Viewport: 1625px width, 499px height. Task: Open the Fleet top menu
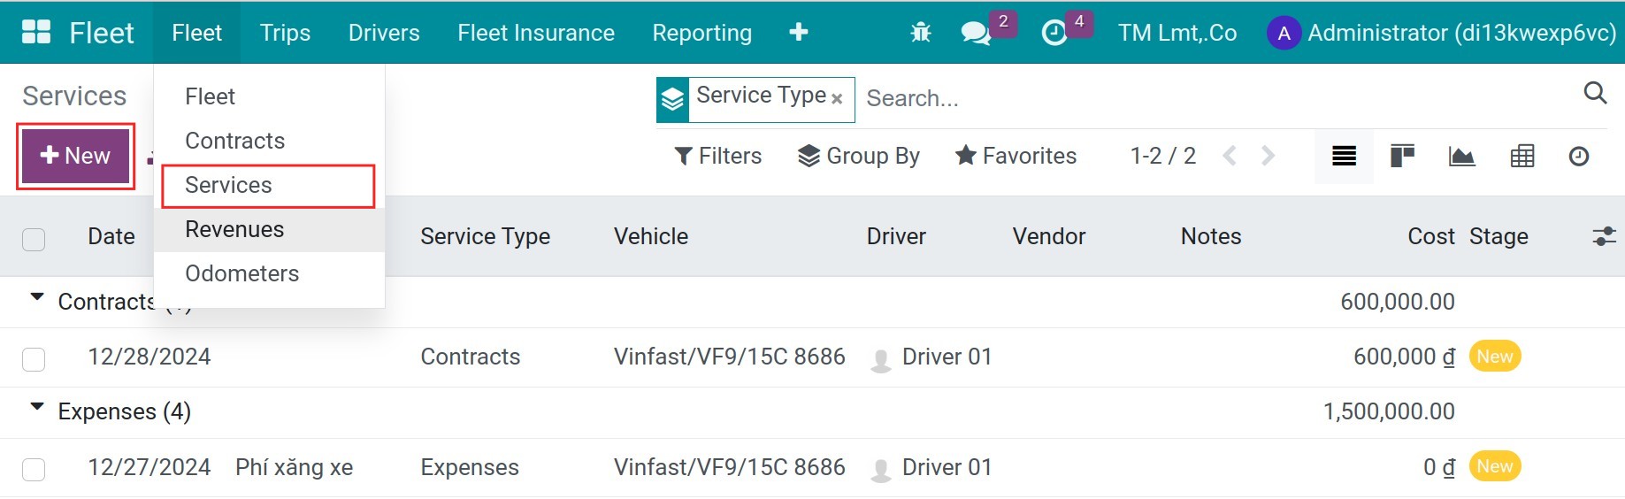pyautogui.click(x=196, y=33)
